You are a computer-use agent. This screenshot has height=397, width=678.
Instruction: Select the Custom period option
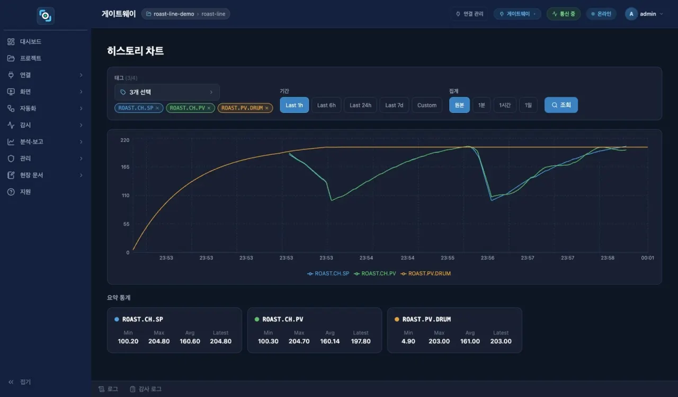[427, 105]
